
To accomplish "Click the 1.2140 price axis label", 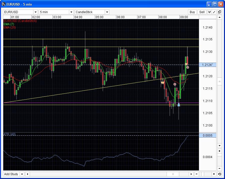I will tap(207, 28).
